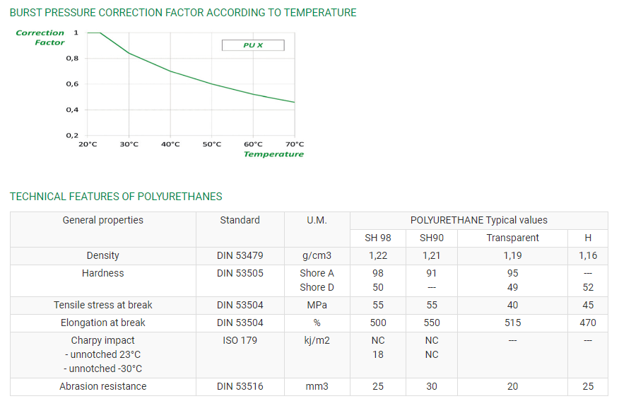Click the Density row label
619x406 pixels.
[x=103, y=255]
